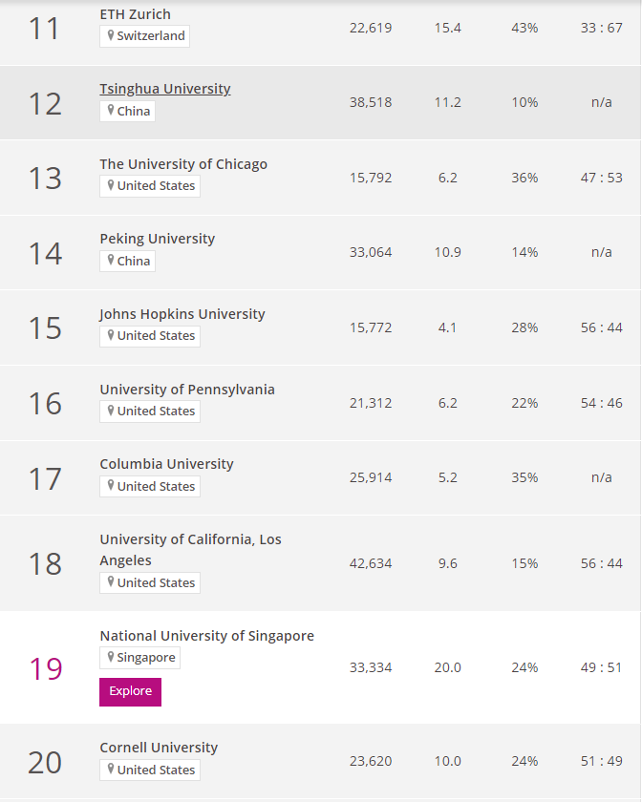
Task: Select the Switzerland country tag
Action: 144,36
